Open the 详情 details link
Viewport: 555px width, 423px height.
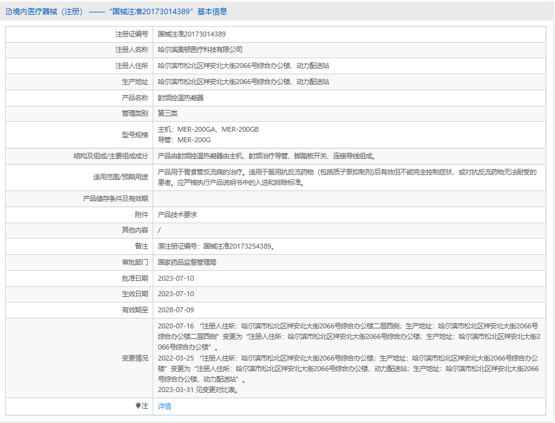[x=164, y=406]
